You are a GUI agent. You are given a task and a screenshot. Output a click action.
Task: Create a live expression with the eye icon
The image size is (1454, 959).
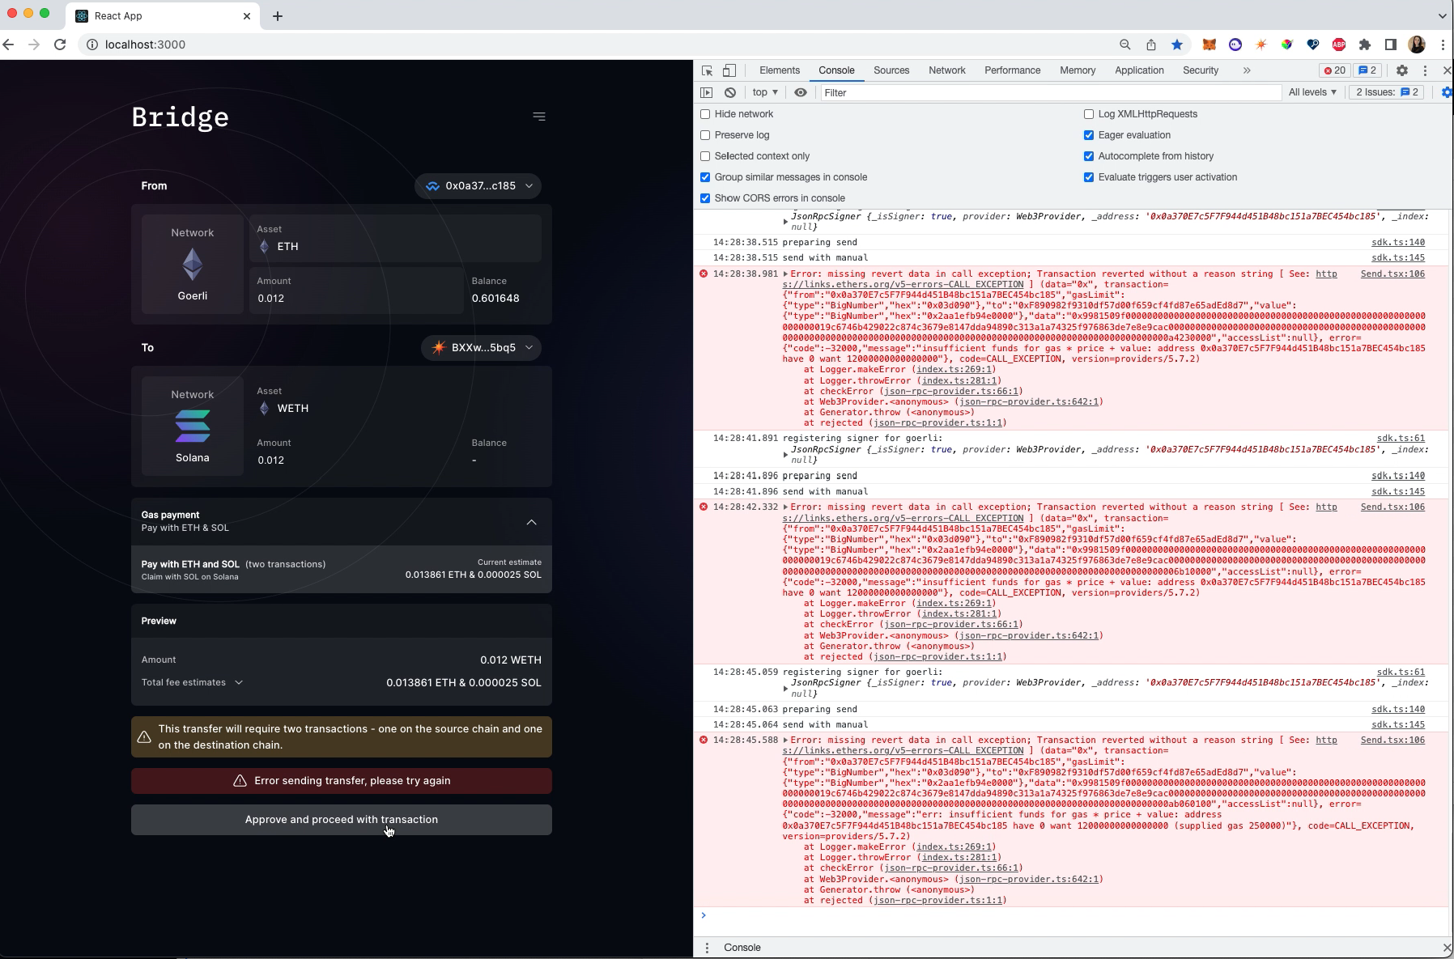pyautogui.click(x=800, y=92)
